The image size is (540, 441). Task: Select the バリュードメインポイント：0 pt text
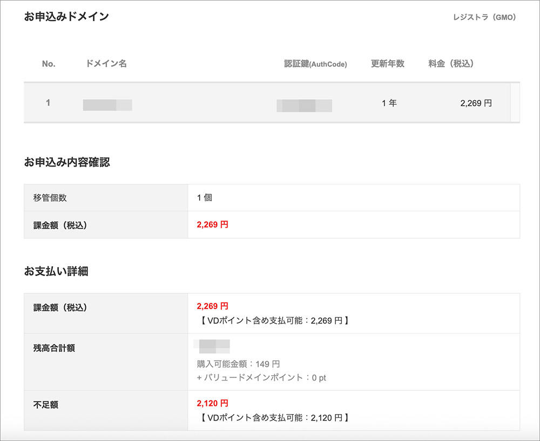pyautogui.click(x=262, y=378)
